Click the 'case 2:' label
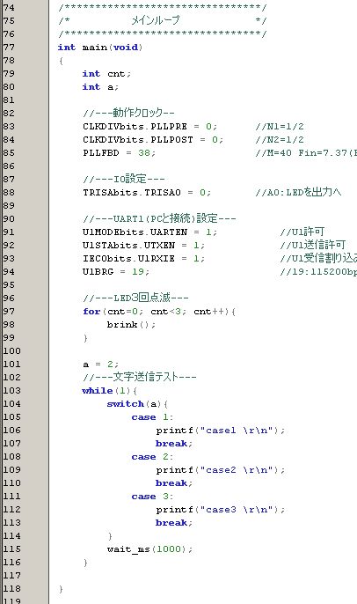357x604 pixels. 153,457
